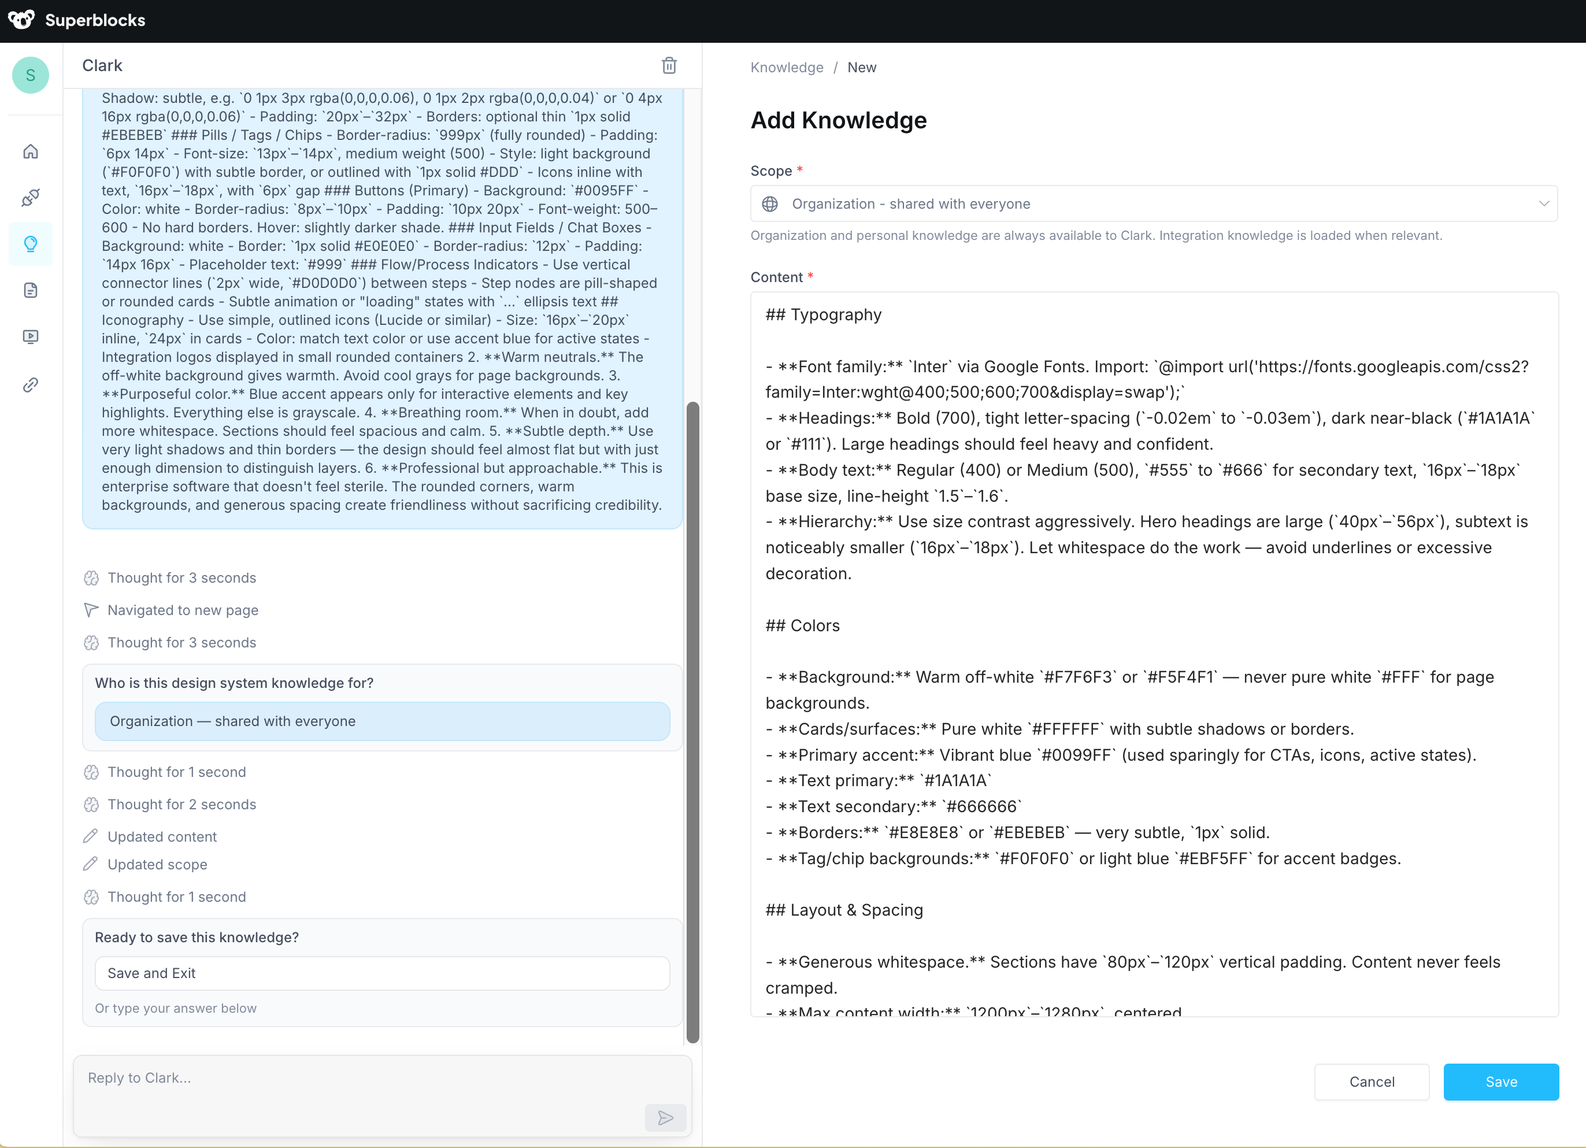1586x1148 pixels.
Task: Click the Updated content pencil icon
Action: point(91,835)
